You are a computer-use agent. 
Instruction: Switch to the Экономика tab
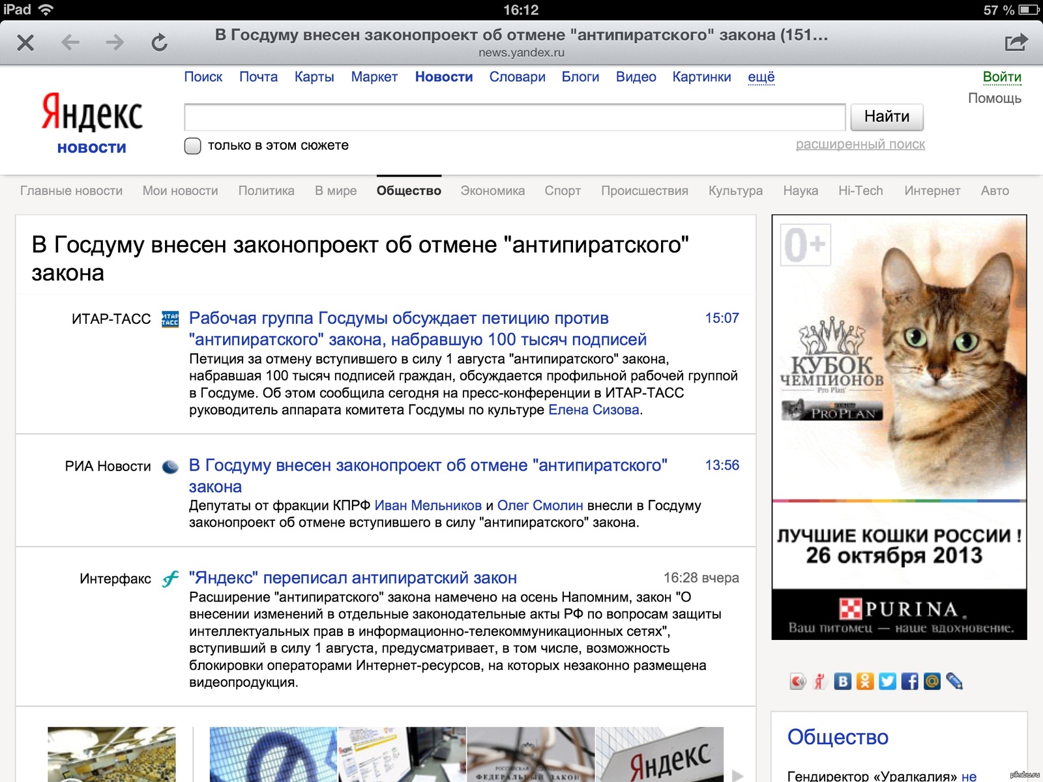(492, 191)
